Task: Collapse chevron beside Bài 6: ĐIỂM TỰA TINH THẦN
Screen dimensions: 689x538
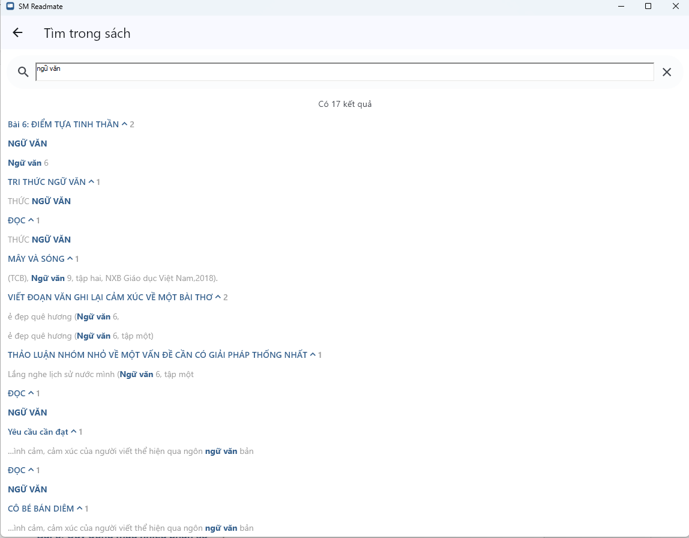Action: 124,124
